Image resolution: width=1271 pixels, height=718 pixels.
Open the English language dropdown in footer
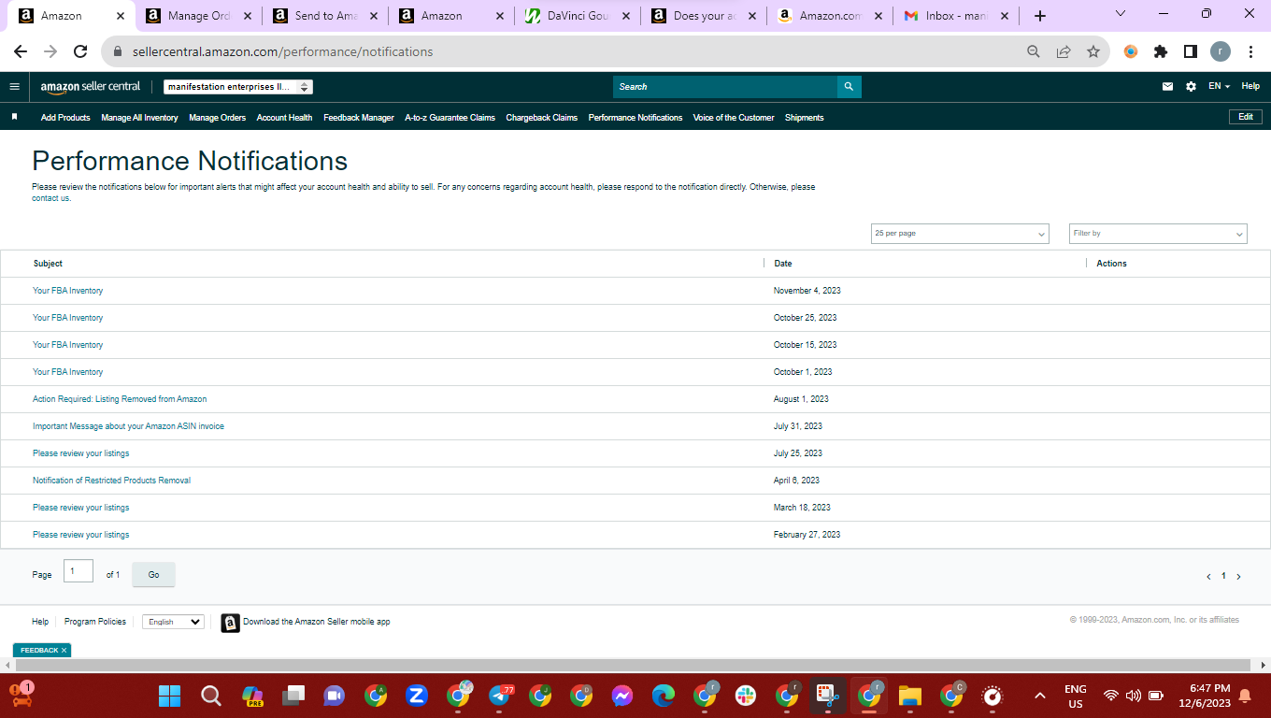[x=173, y=622]
